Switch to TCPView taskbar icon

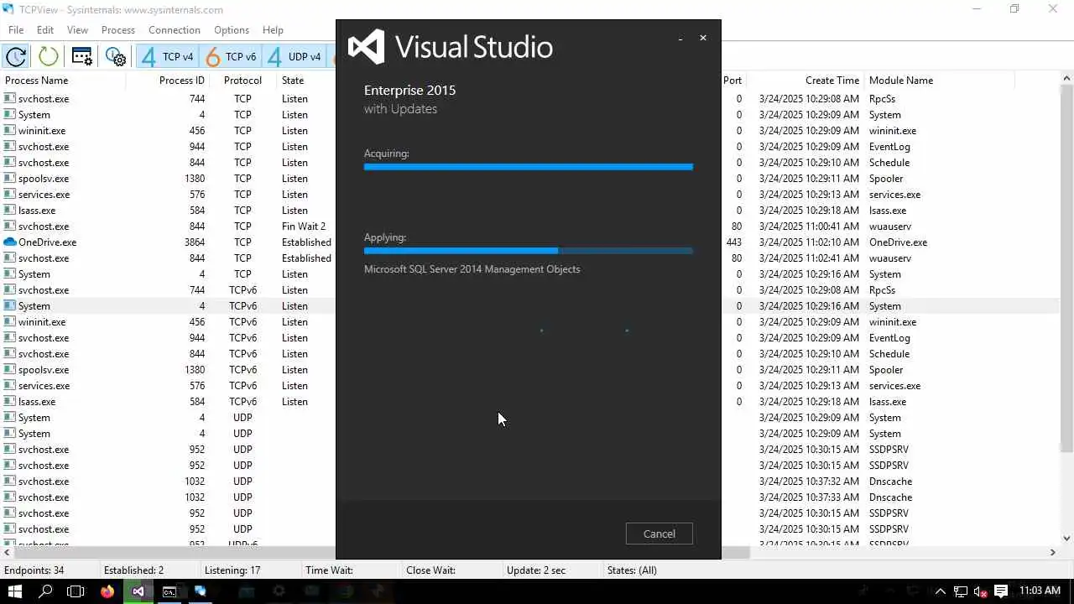pyautogui.click(x=200, y=591)
